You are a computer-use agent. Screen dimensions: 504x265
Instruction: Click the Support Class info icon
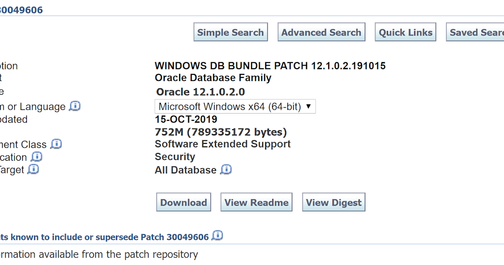tap(55, 144)
